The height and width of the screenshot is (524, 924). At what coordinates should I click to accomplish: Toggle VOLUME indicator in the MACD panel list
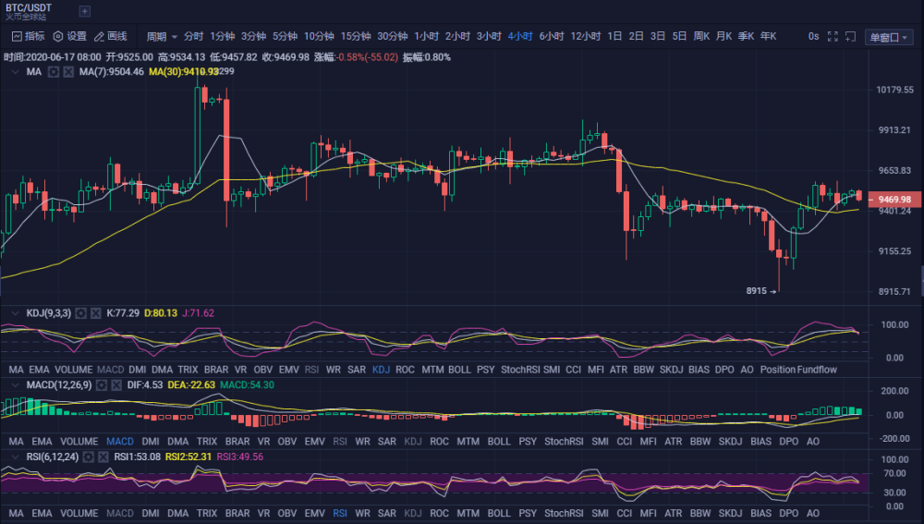[79, 442]
